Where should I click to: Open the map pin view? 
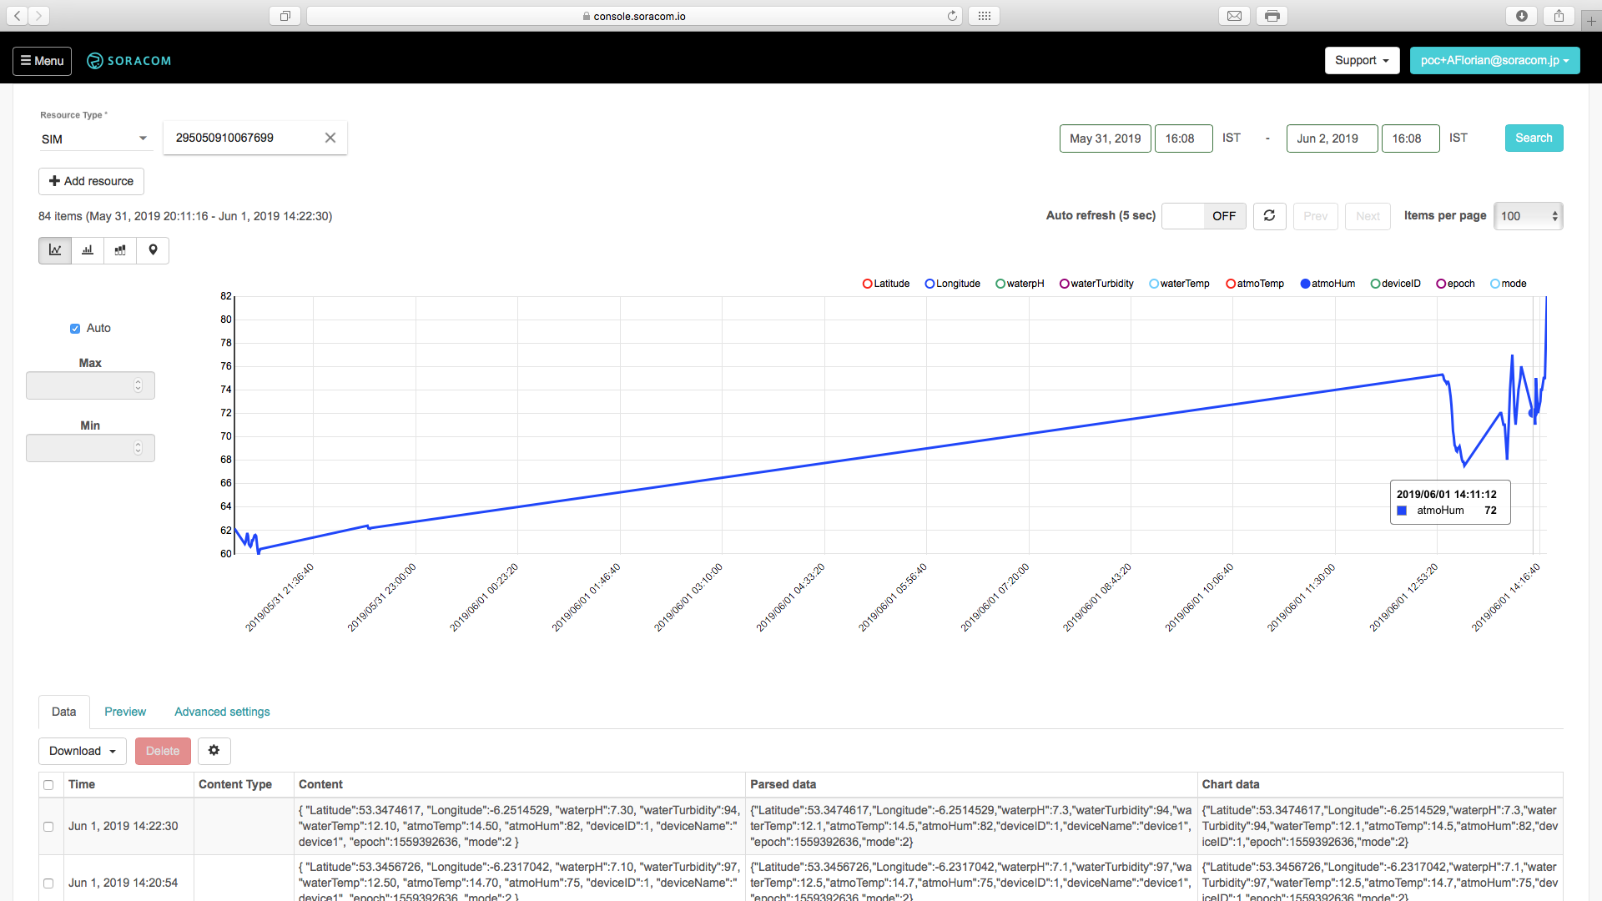153,250
